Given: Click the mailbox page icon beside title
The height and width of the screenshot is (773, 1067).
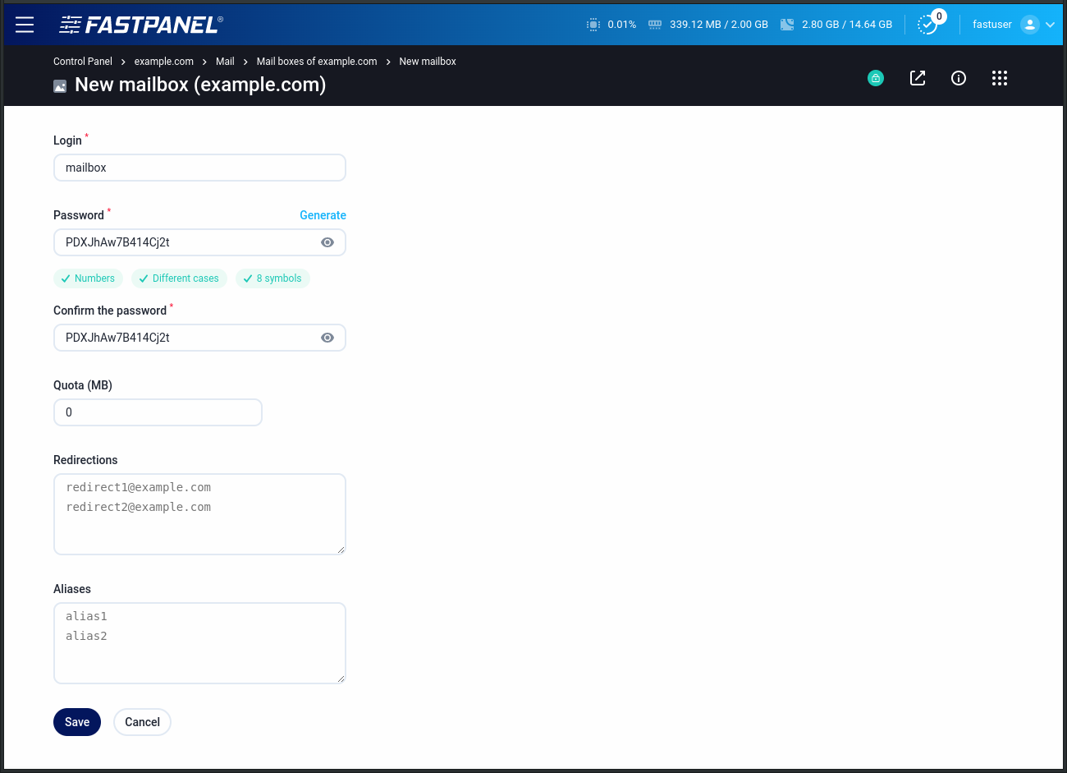Looking at the screenshot, I should pos(60,86).
